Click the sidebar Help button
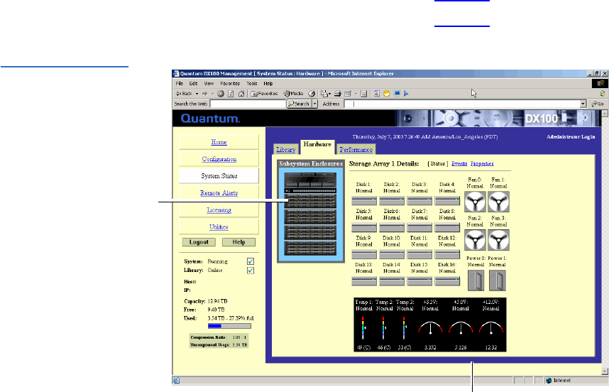 [x=239, y=242]
